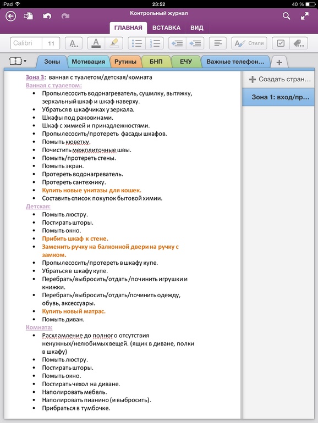Tap the back arrow icon

[11, 16]
